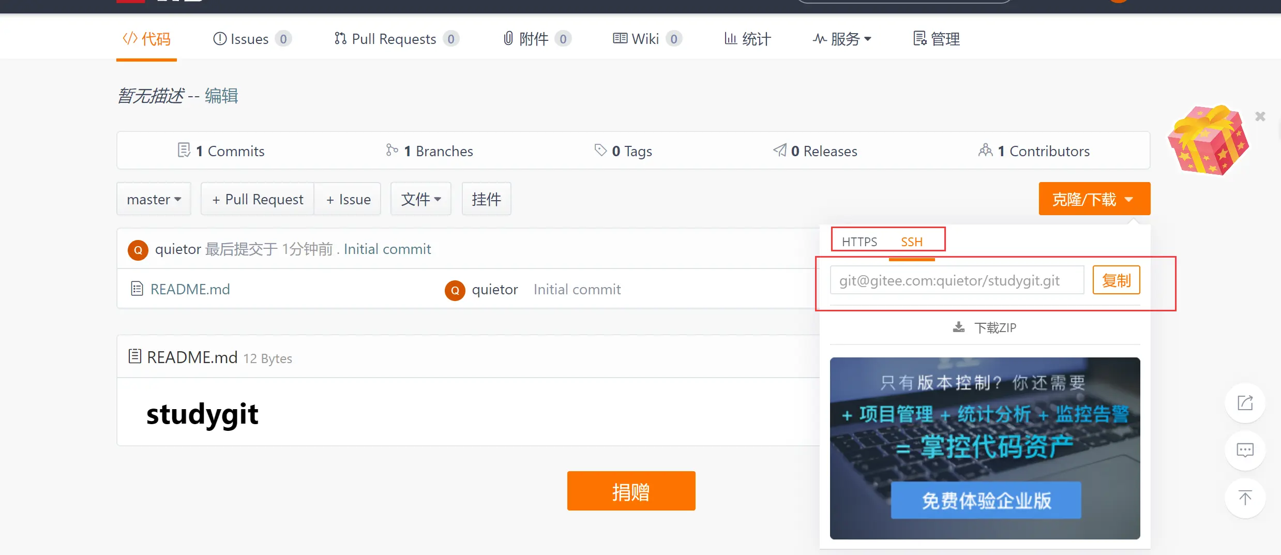Open the Issues tab

pos(252,39)
